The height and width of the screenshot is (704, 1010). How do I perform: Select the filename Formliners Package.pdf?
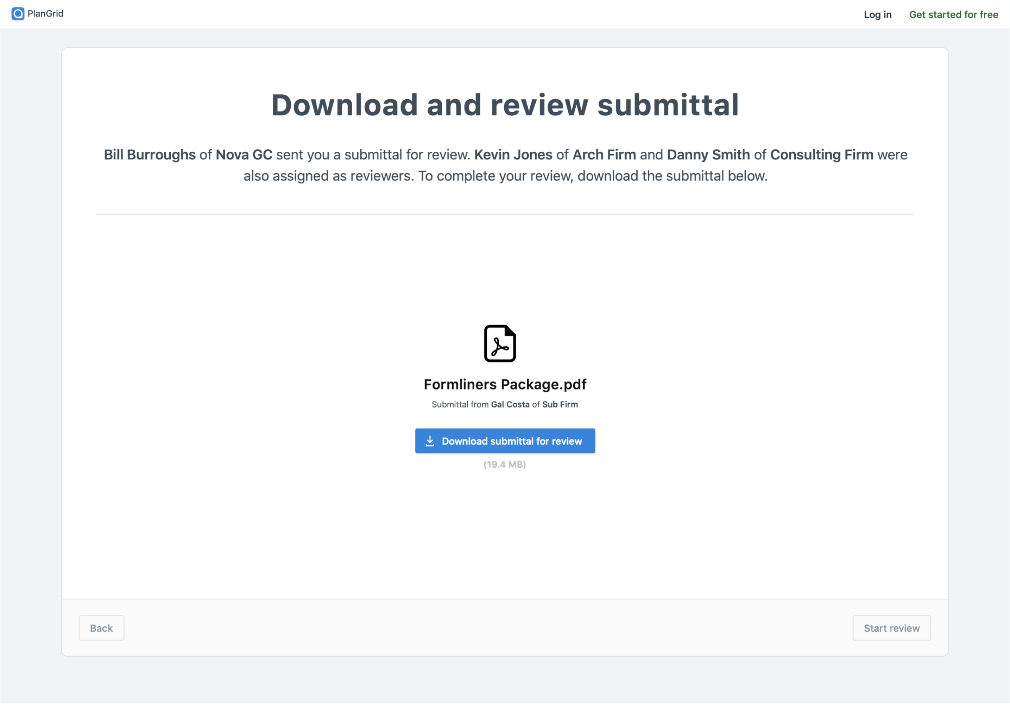point(505,384)
